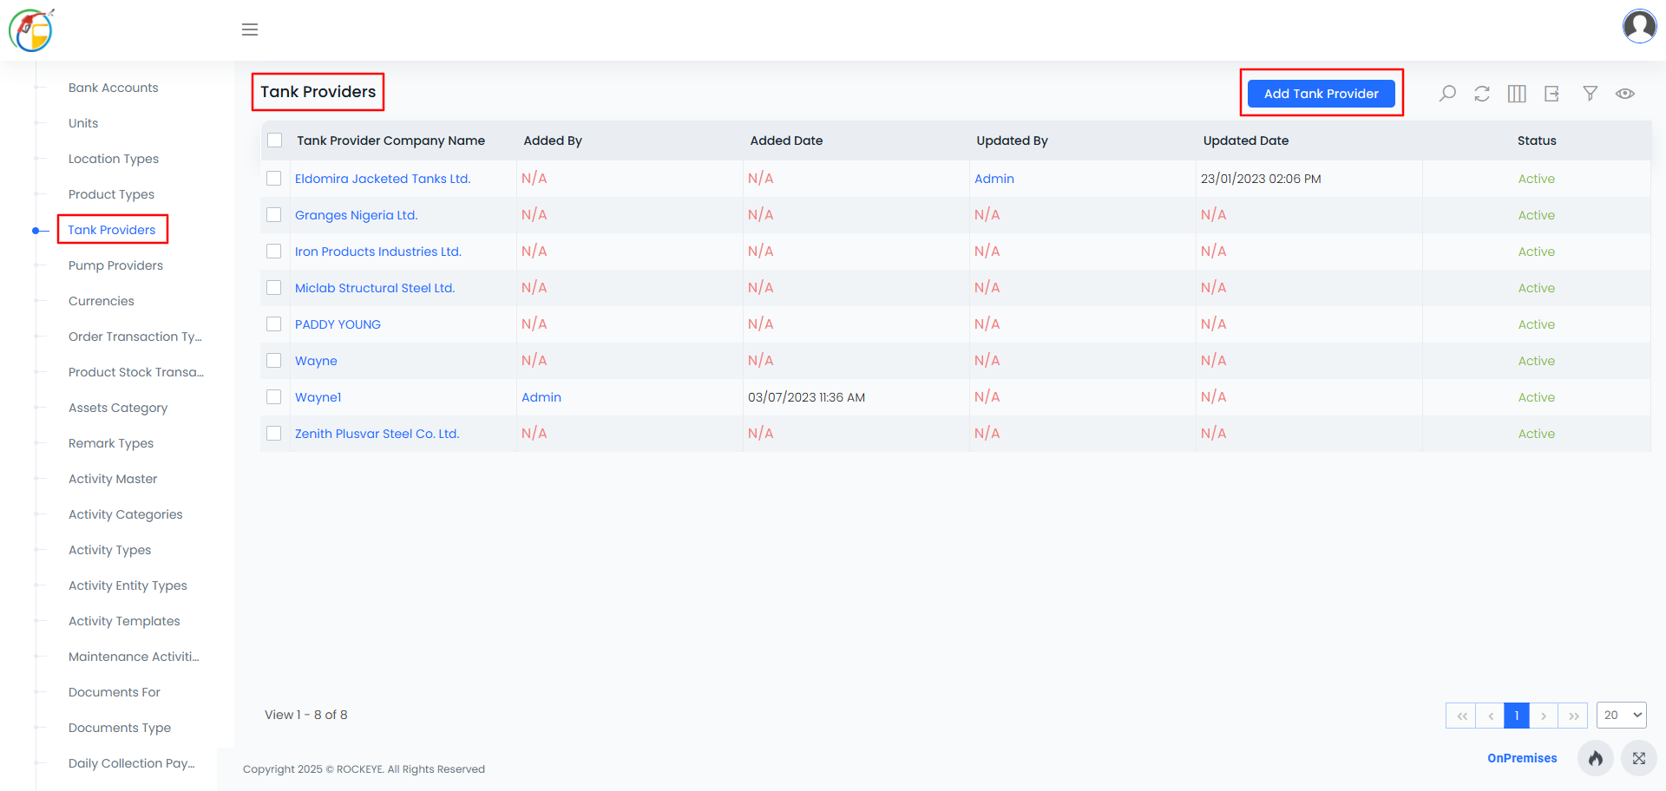Open the column chooser icon
Screen dimensions: 1666x791
[1517, 94]
